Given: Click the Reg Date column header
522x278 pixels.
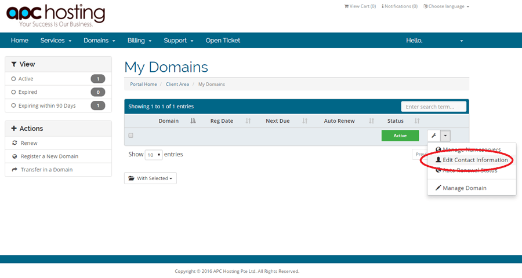Looking at the screenshot, I should (x=222, y=121).
